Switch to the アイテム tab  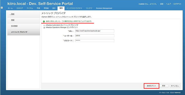[x=30, y=8]
